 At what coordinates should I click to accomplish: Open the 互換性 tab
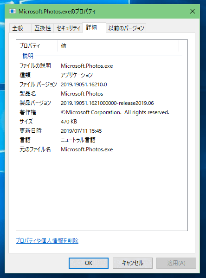(x=43, y=28)
